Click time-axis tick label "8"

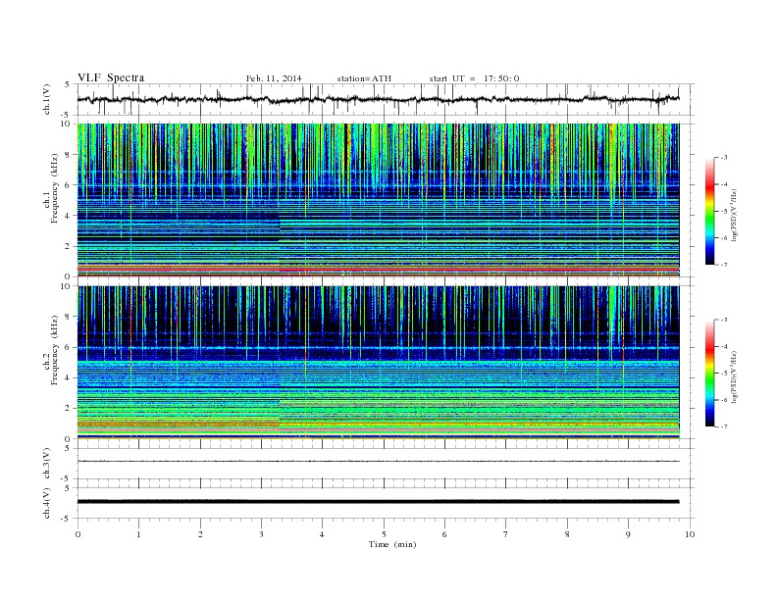coord(567,534)
